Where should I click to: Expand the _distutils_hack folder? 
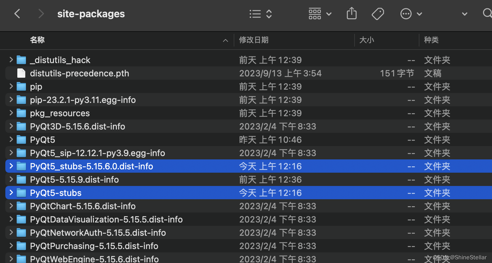pyautogui.click(x=11, y=60)
